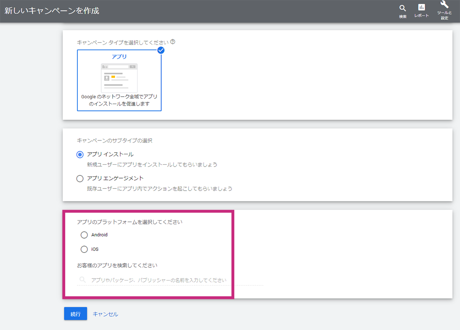
Task: Click the アプリのプラットフォームを選択してください label
Action: [x=130, y=222]
